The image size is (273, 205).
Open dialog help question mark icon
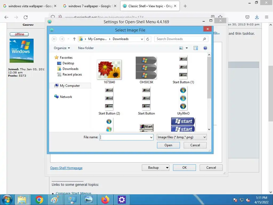pos(205,48)
